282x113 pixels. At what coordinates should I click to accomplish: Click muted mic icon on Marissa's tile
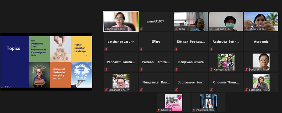point(159,110)
